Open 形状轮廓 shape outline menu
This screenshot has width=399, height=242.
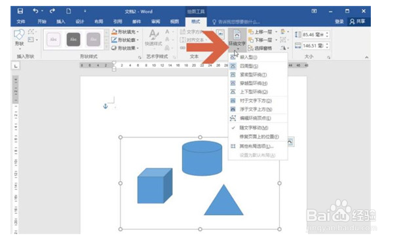coord(125,40)
